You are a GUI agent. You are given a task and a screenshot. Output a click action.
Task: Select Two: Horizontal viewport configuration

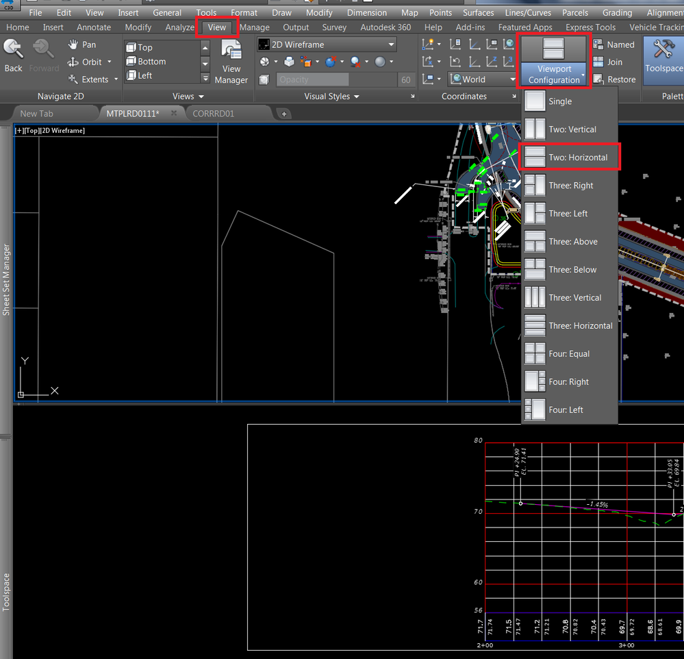(x=570, y=157)
